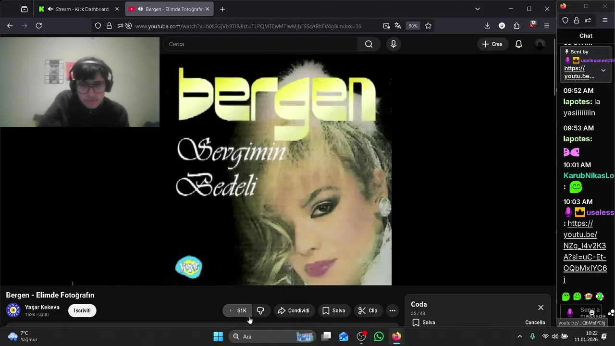Click Salva button next to Condividi
Viewport: 615px width, 346px height.
pyautogui.click(x=333, y=310)
